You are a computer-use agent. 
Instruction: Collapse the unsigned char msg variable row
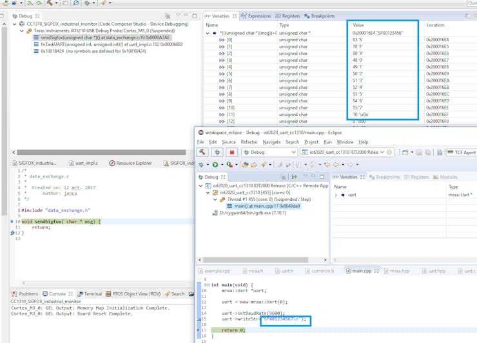point(208,33)
